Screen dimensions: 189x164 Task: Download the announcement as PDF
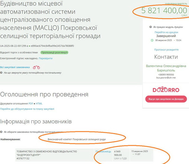click(x=31, y=104)
